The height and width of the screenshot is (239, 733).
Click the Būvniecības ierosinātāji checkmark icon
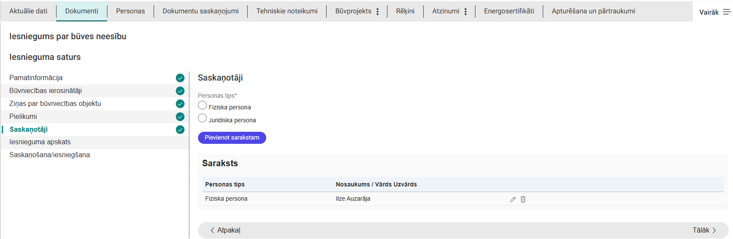tap(180, 91)
